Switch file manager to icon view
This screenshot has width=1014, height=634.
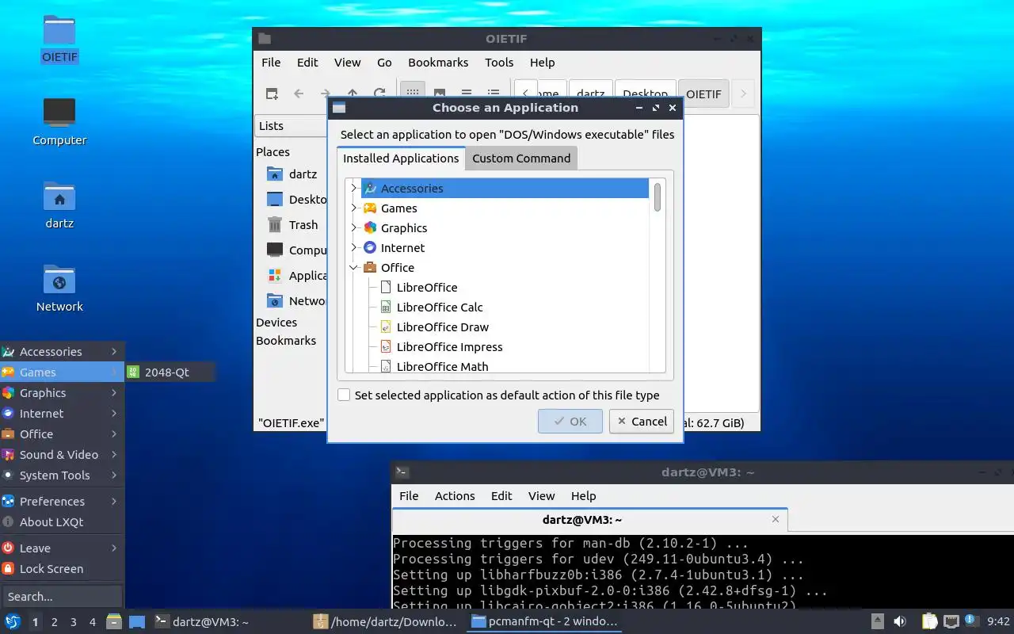(x=412, y=94)
